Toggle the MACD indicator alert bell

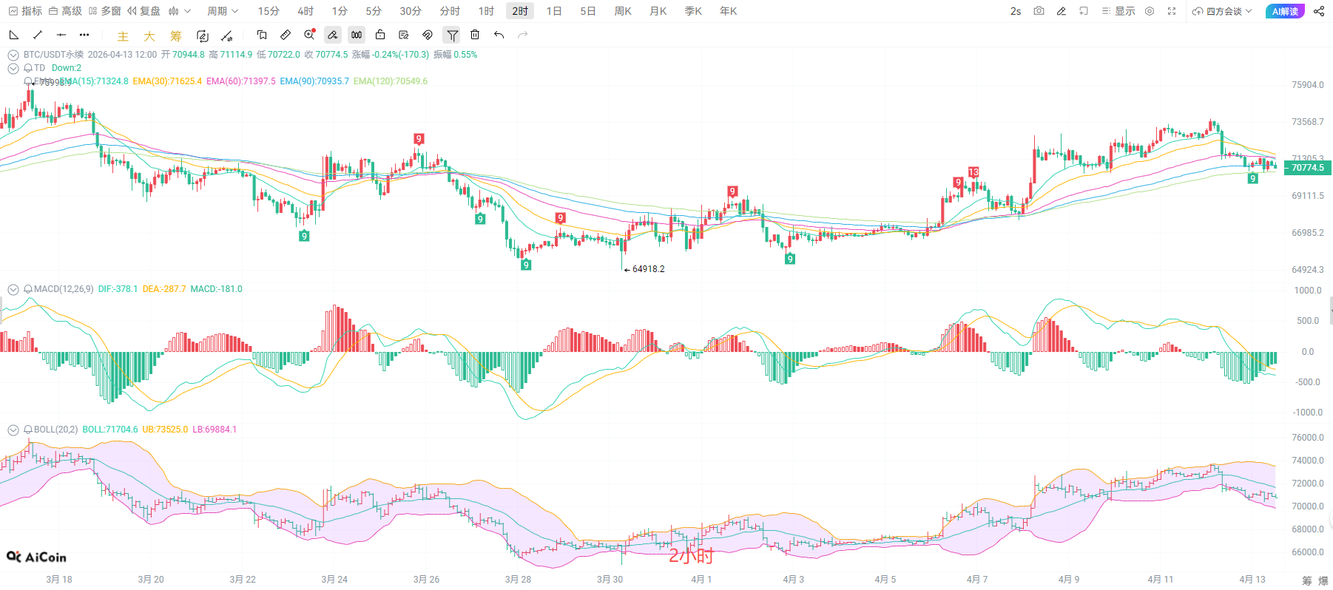(x=28, y=289)
